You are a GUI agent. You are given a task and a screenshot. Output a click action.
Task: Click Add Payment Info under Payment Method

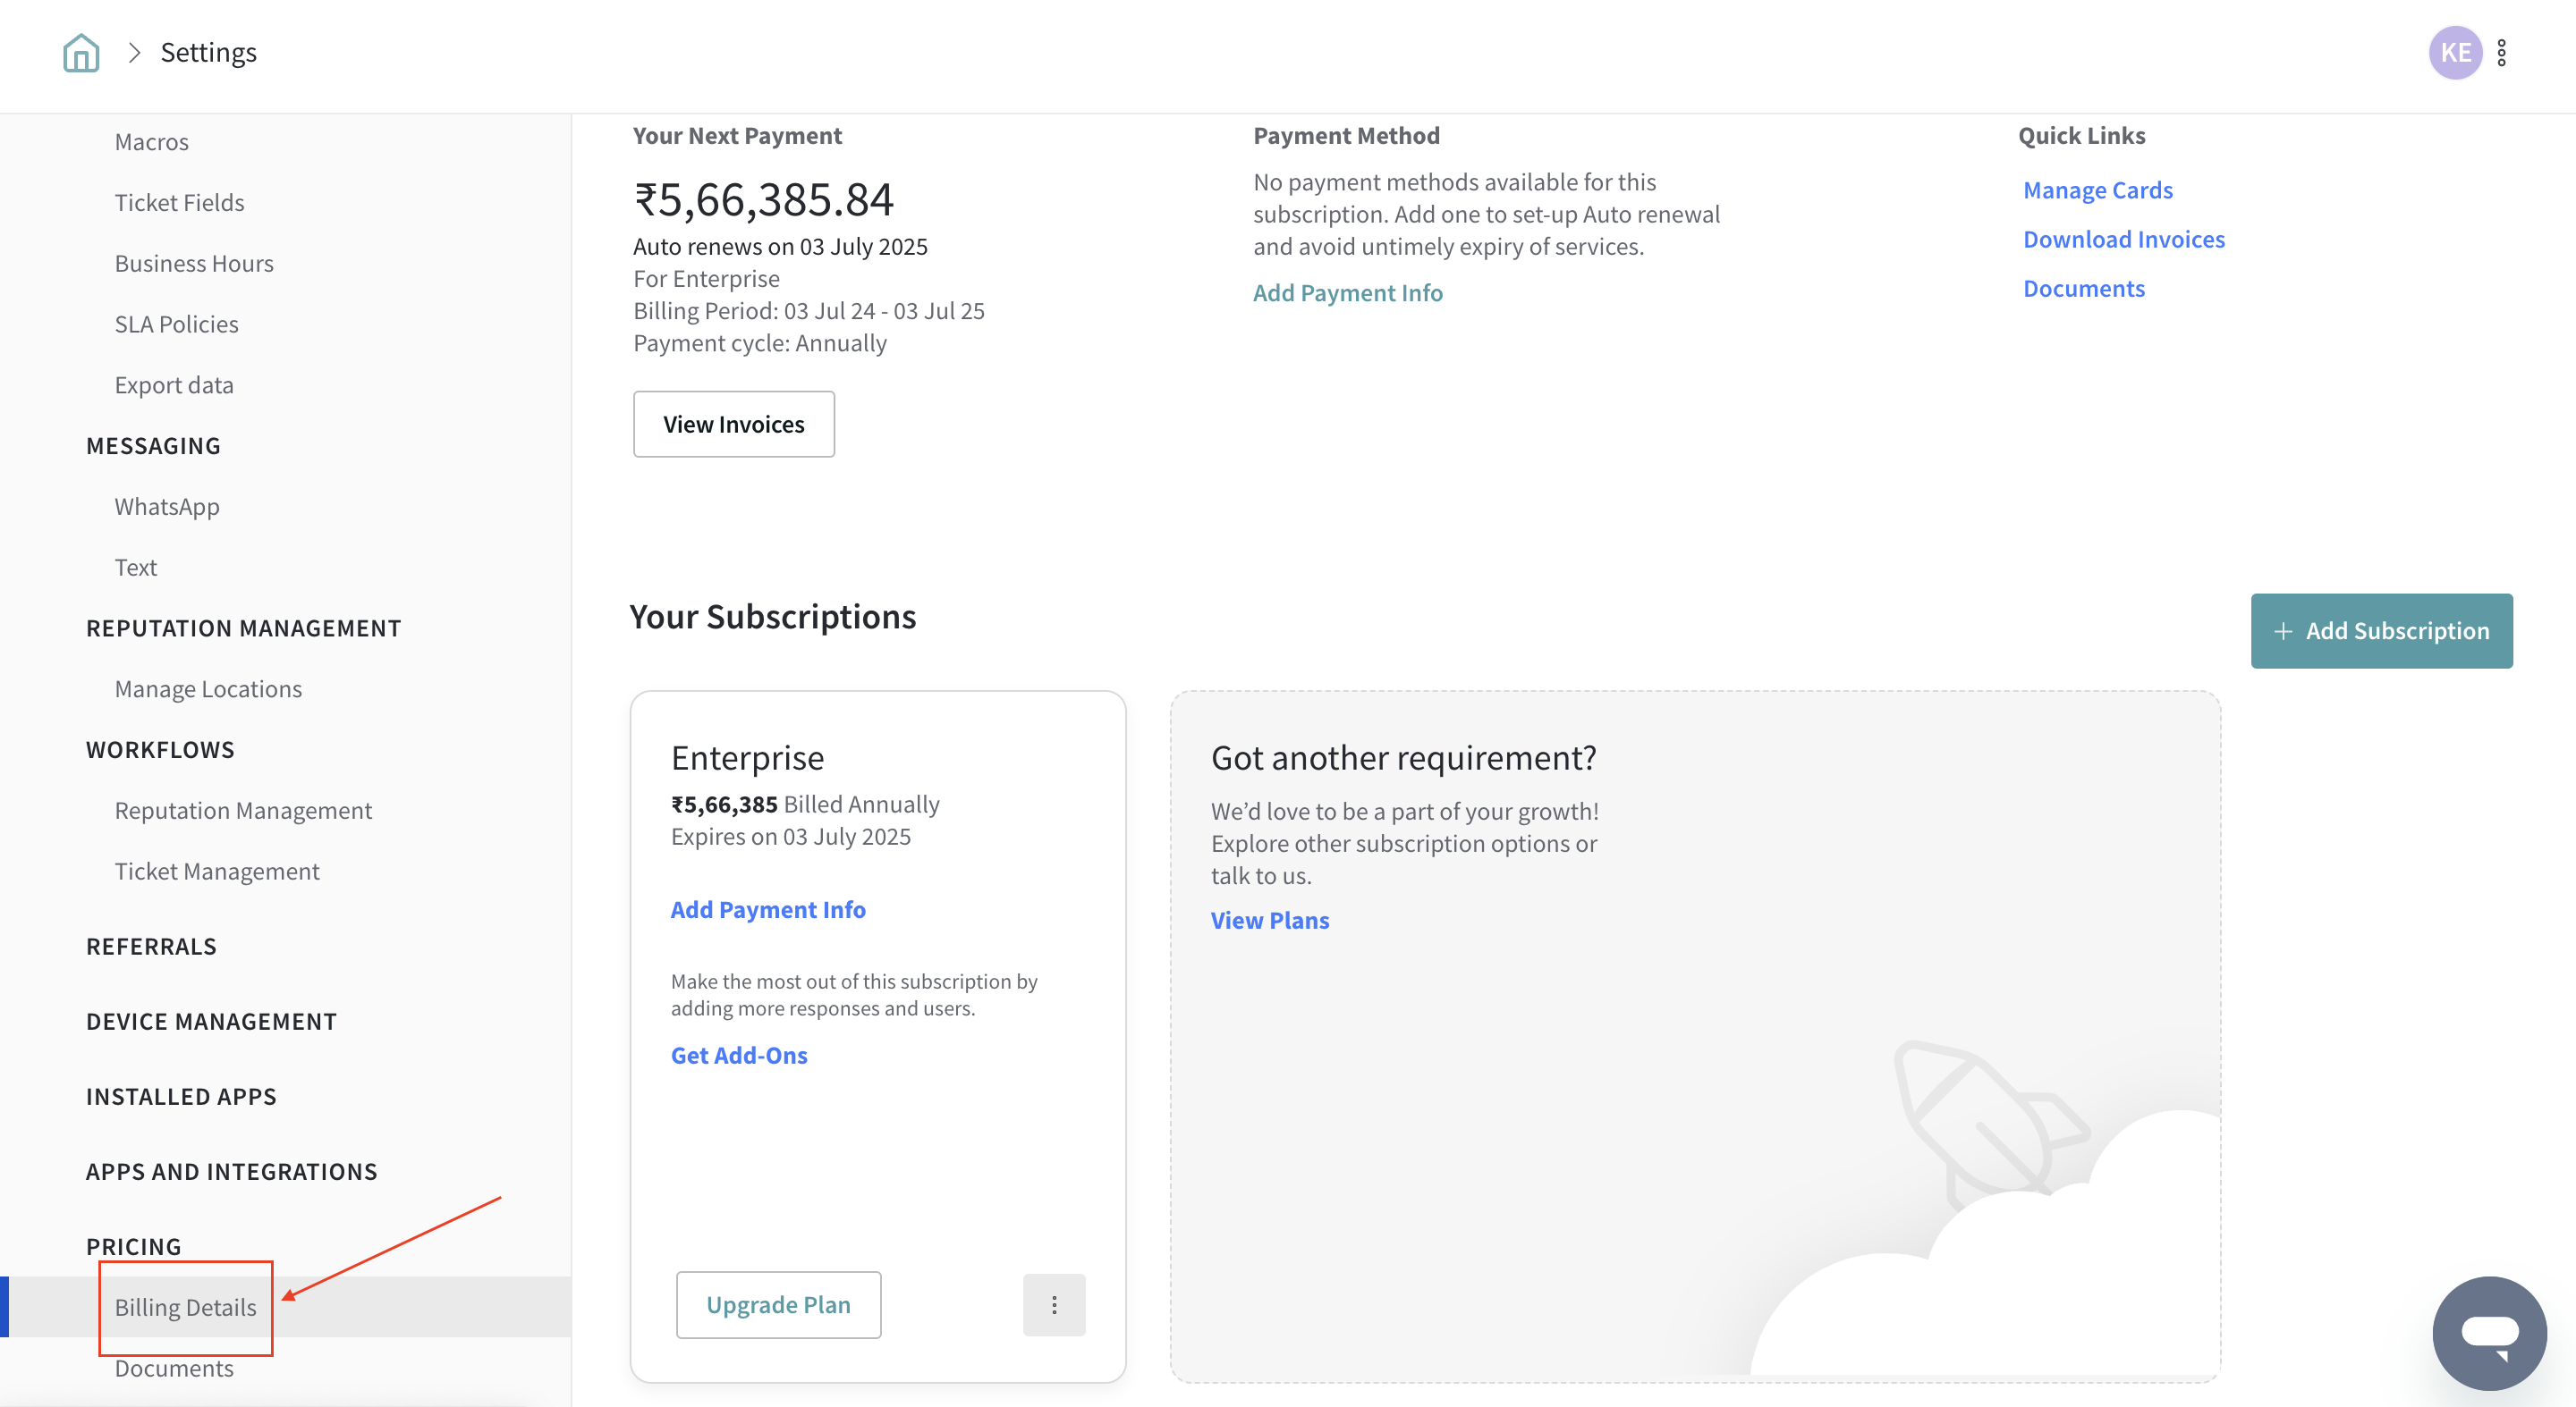[x=1347, y=291]
